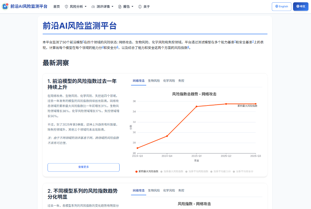Click the 2025-Q2 data point on chart
Viewport: 311px width, 209px height.
[226, 104]
